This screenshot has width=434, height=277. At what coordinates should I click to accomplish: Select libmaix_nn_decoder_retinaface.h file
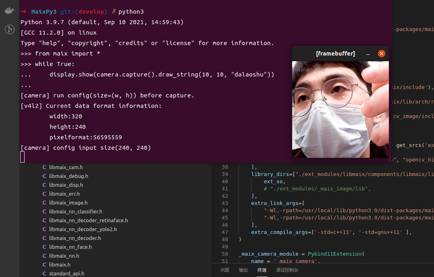(88, 220)
